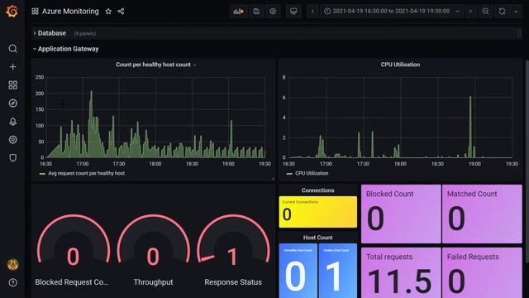This screenshot has width=529, height=298.
Task: Open the Server Admin shield icon
Action: [13, 158]
